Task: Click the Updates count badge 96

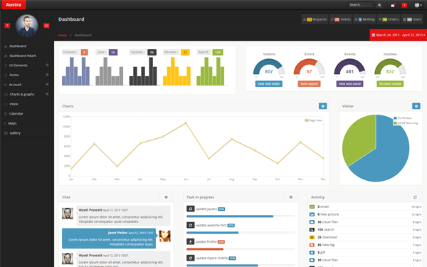Action: pyautogui.click(x=152, y=52)
